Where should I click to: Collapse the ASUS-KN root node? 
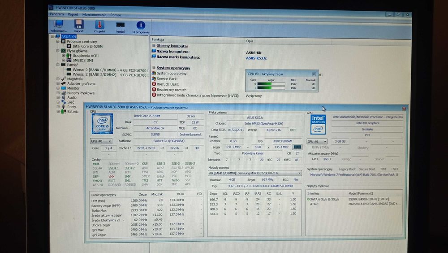(x=52, y=36)
